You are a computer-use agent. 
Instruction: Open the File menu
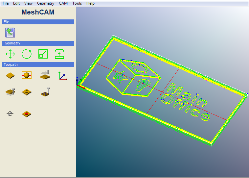tap(6, 3)
